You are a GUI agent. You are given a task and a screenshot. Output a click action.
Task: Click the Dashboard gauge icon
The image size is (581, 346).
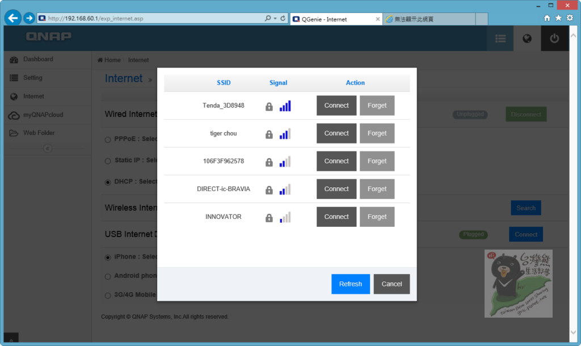14,60
